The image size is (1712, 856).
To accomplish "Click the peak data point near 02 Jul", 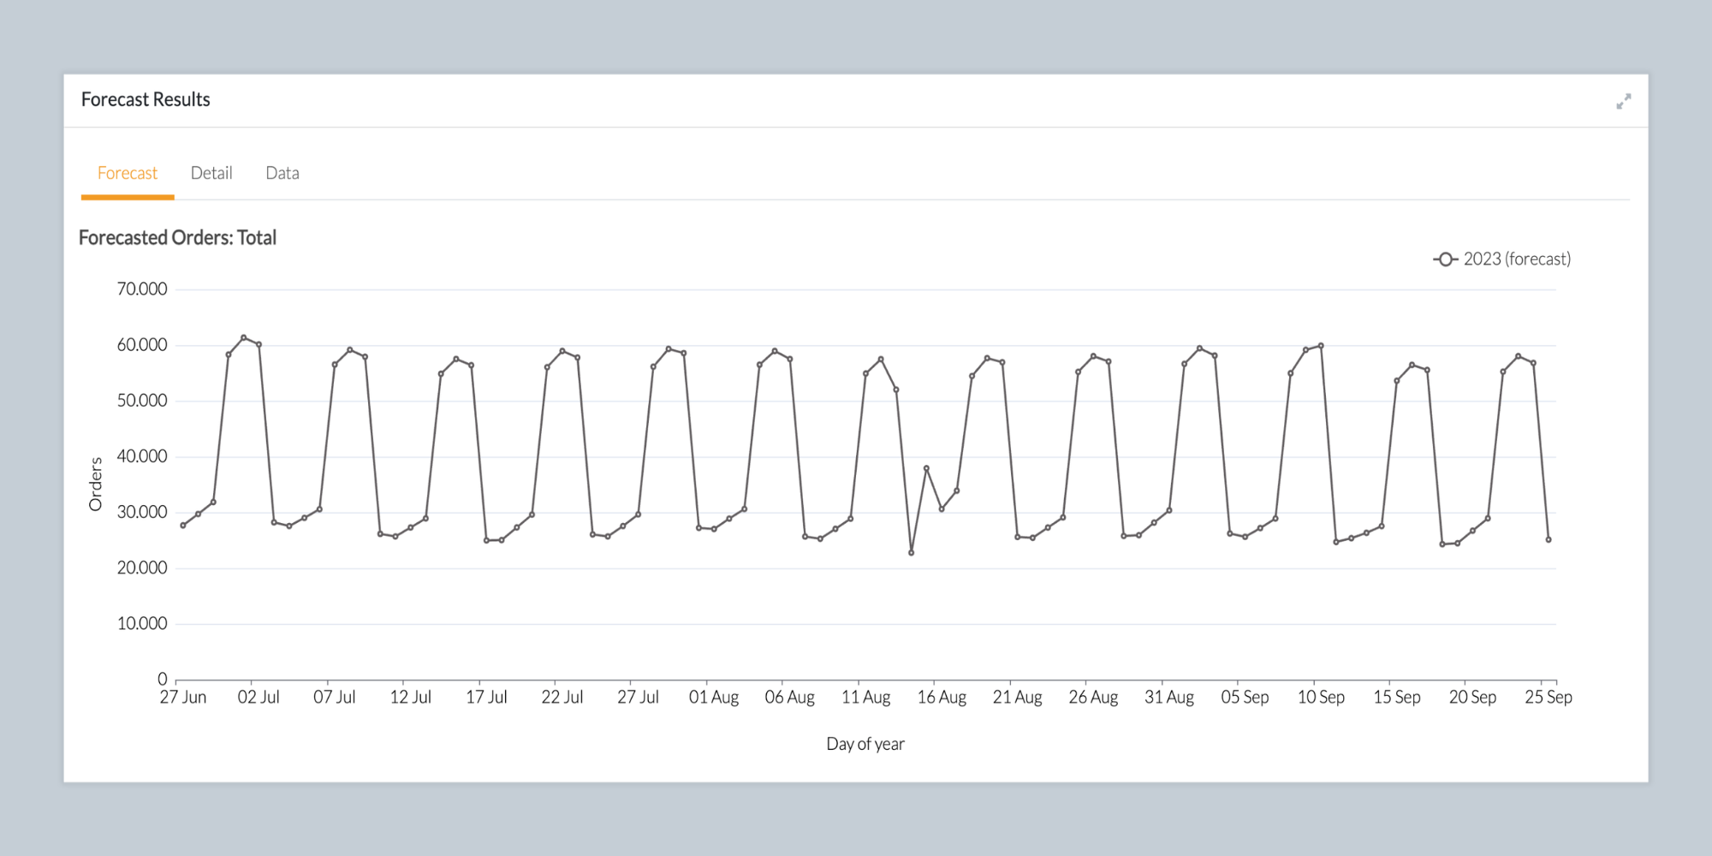I will (x=244, y=338).
